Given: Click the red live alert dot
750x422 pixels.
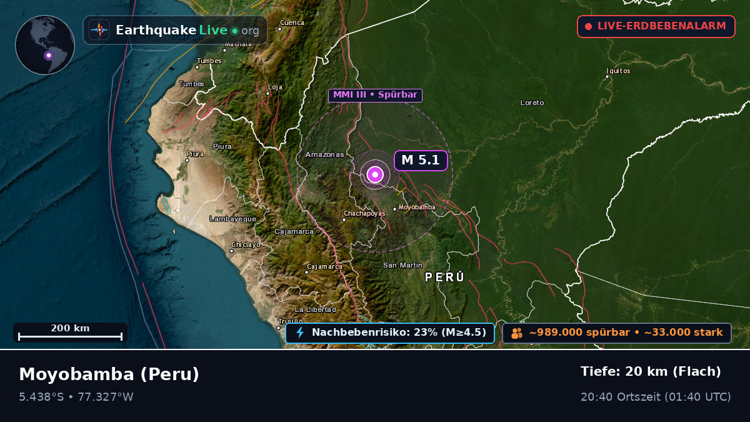Looking at the screenshot, I should (x=588, y=27).
